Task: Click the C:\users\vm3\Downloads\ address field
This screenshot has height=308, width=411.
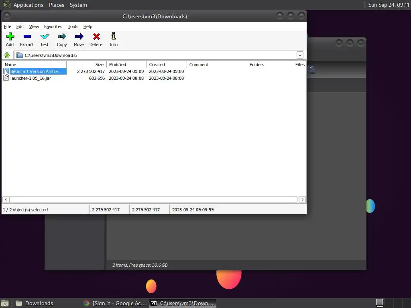Action: [x=155, y=55]
